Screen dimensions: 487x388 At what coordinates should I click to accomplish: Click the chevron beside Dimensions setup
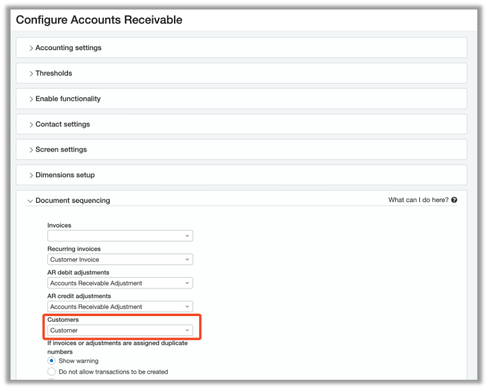pos(31,175)
